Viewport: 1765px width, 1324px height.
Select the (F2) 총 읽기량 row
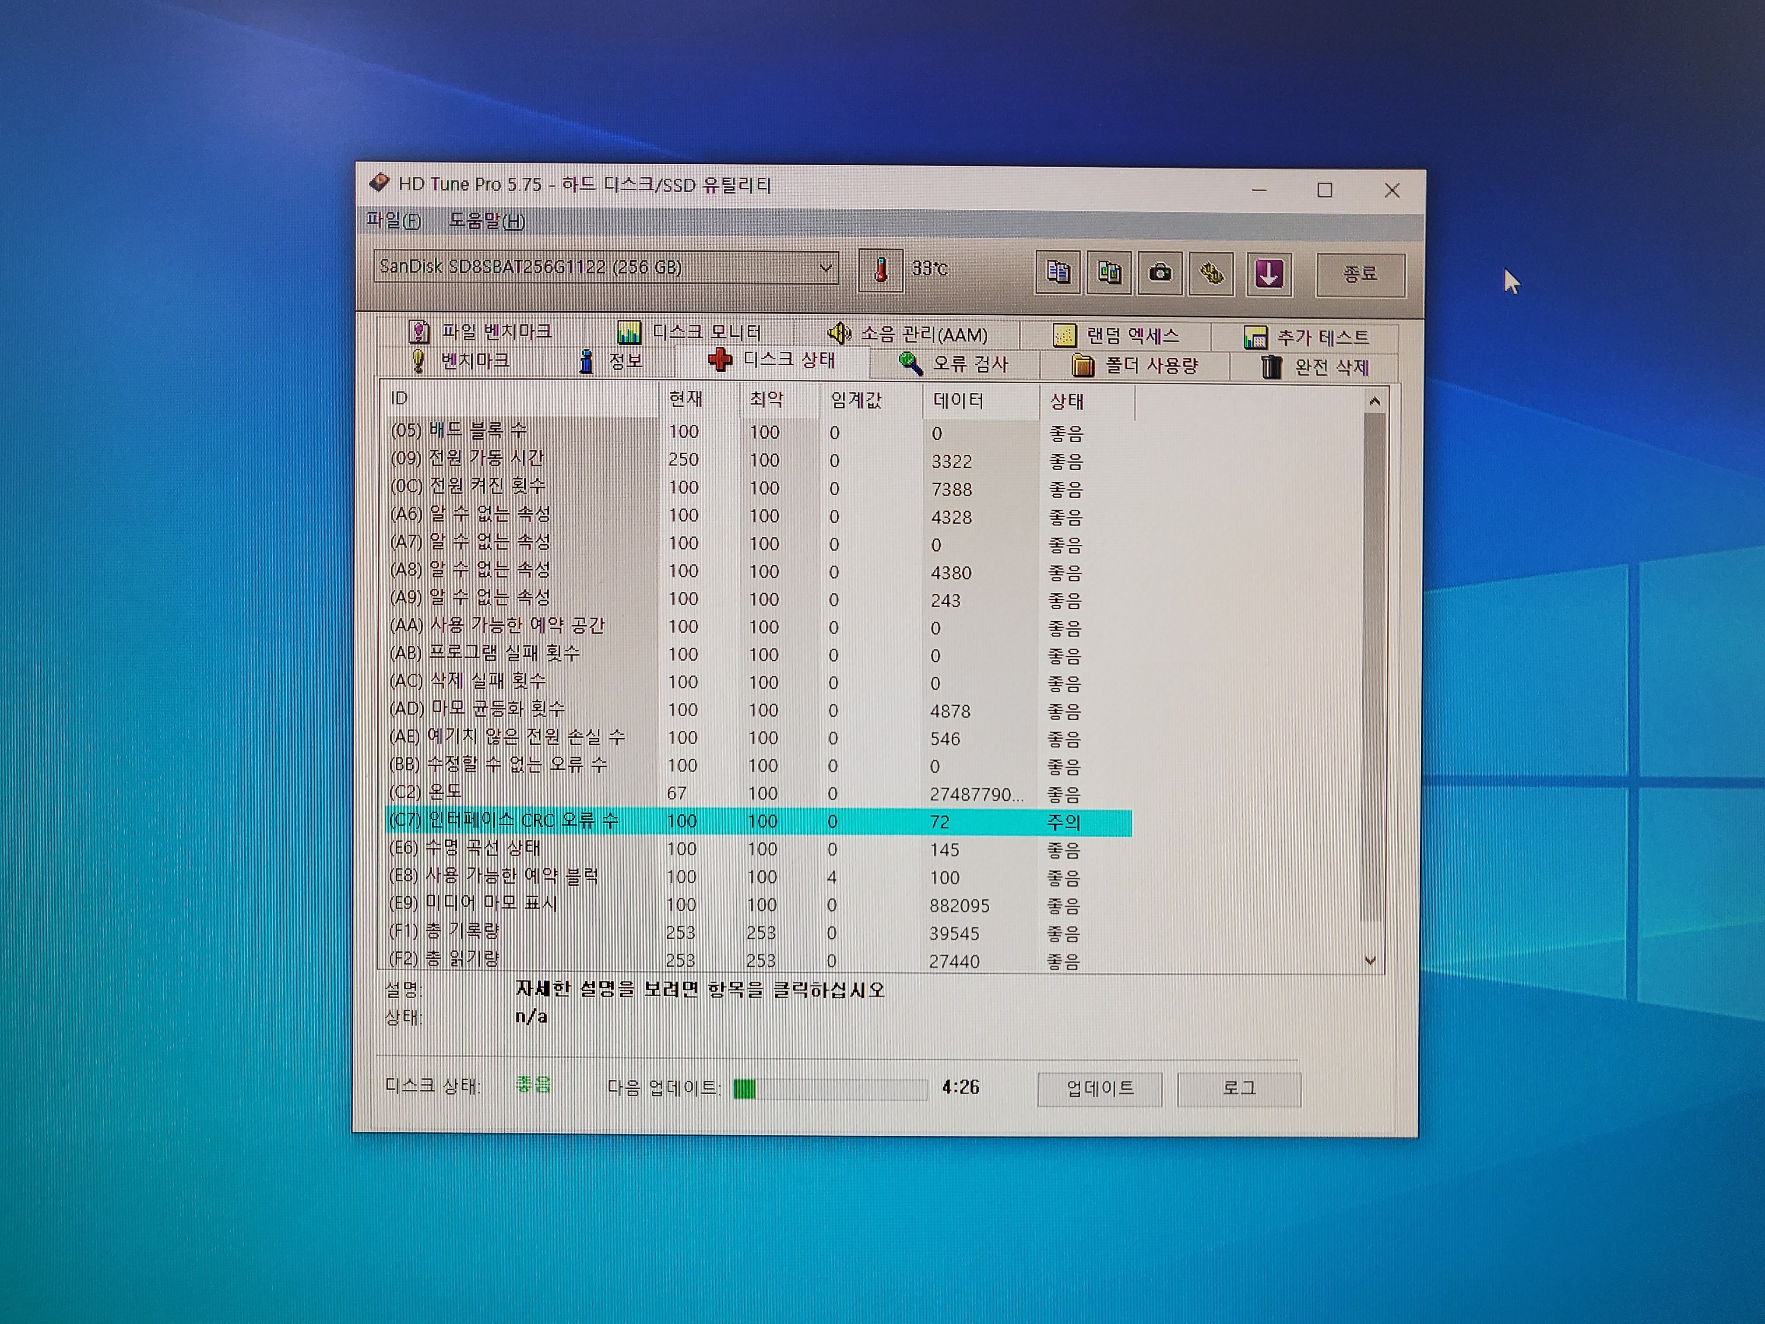758,959
